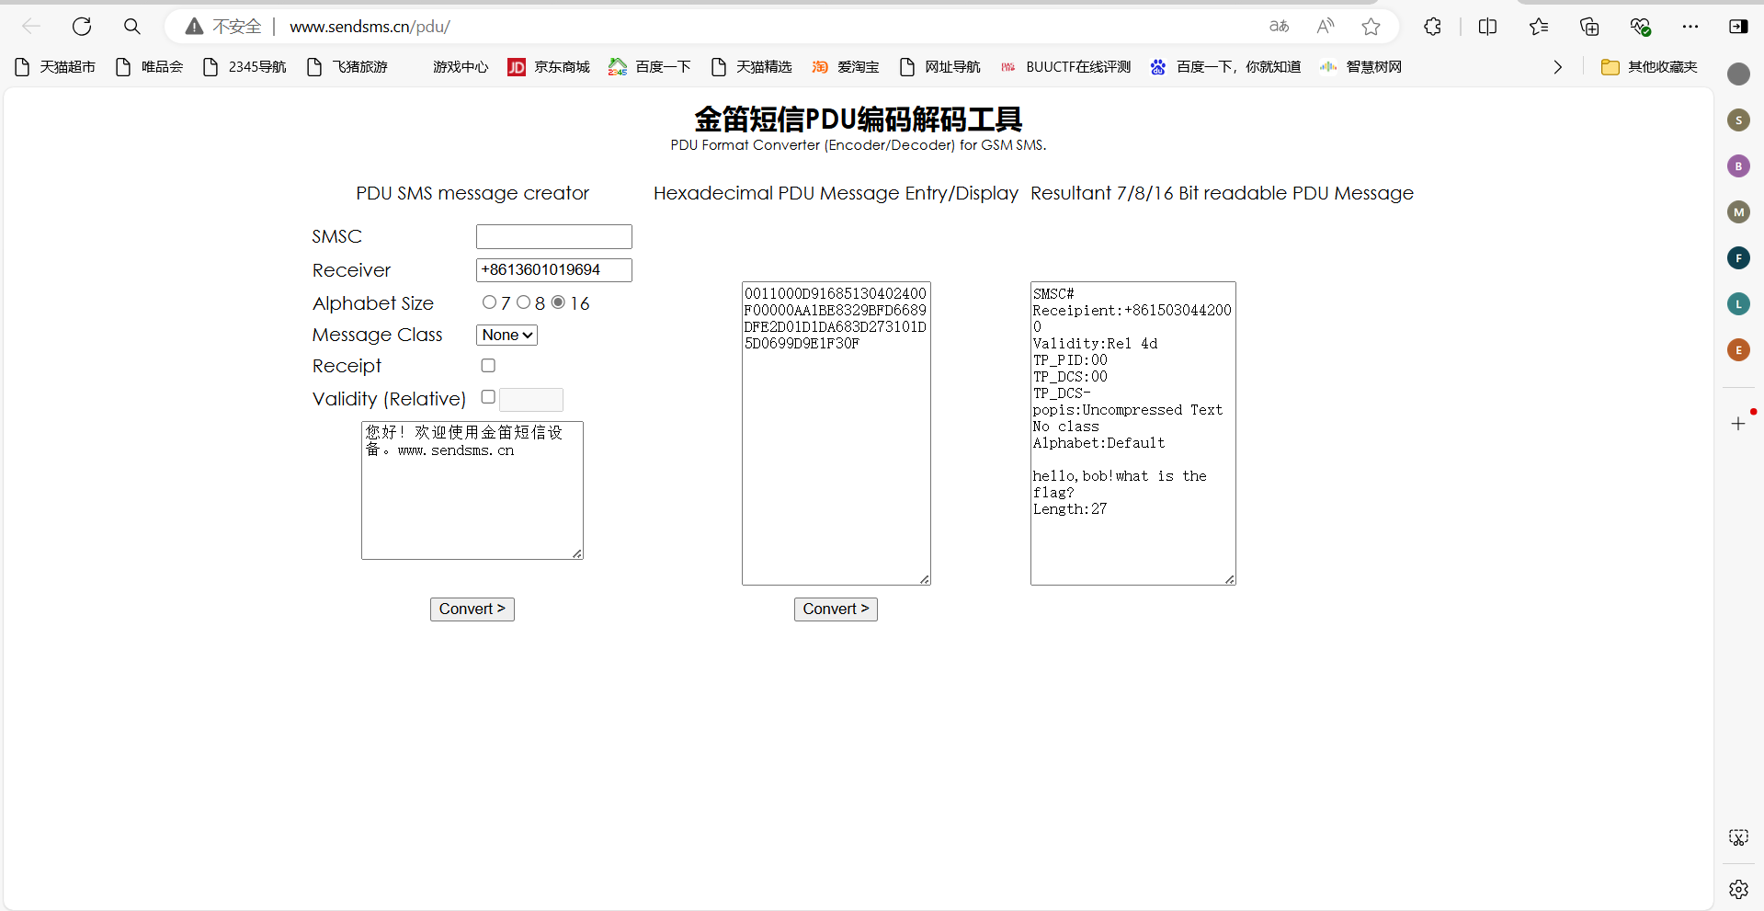This screenshot has width=1764, height=911.
Task: Click the search magnifier icon in toolbar
Action: (x=132, y=27)
